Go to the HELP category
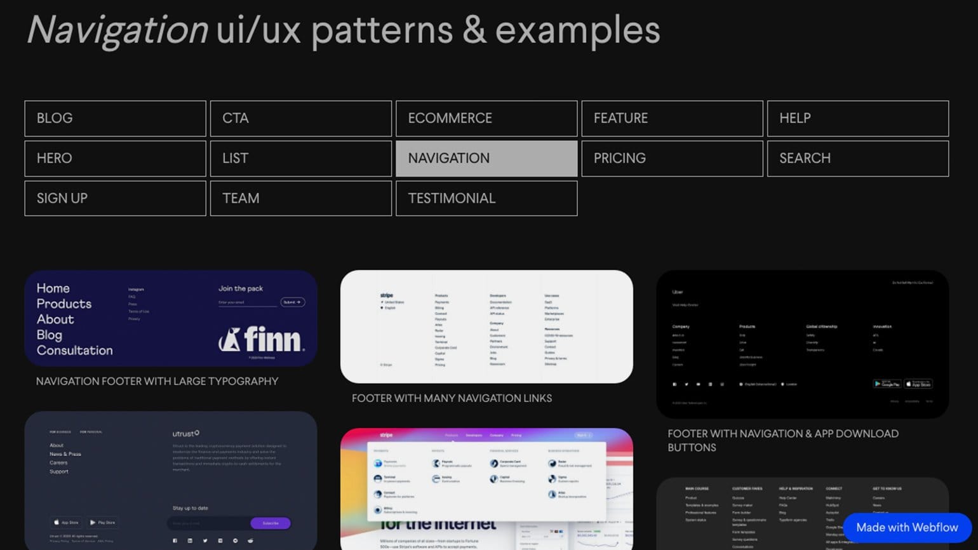This screenshot has height=550, width=978. [858, 119]
